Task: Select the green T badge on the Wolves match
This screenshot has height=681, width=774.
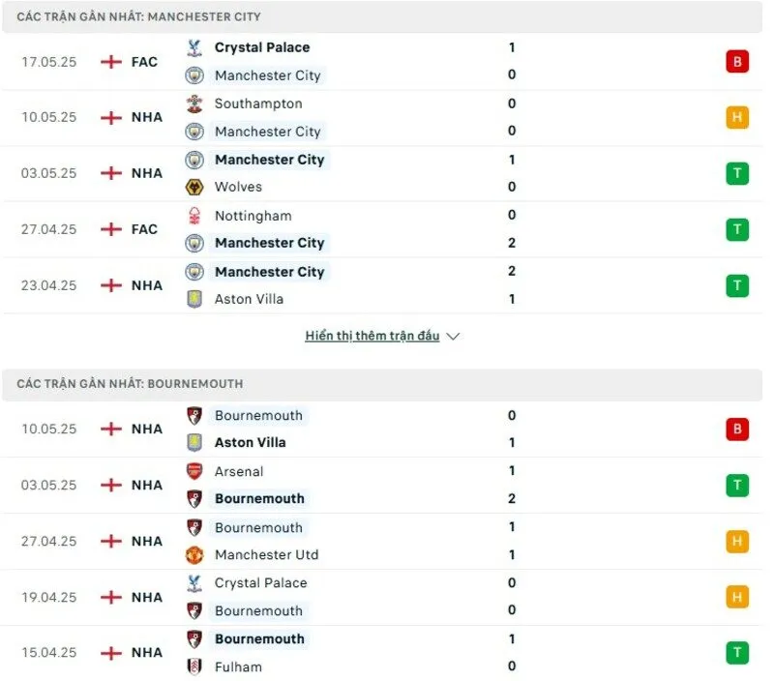Action: pos(737,173)
